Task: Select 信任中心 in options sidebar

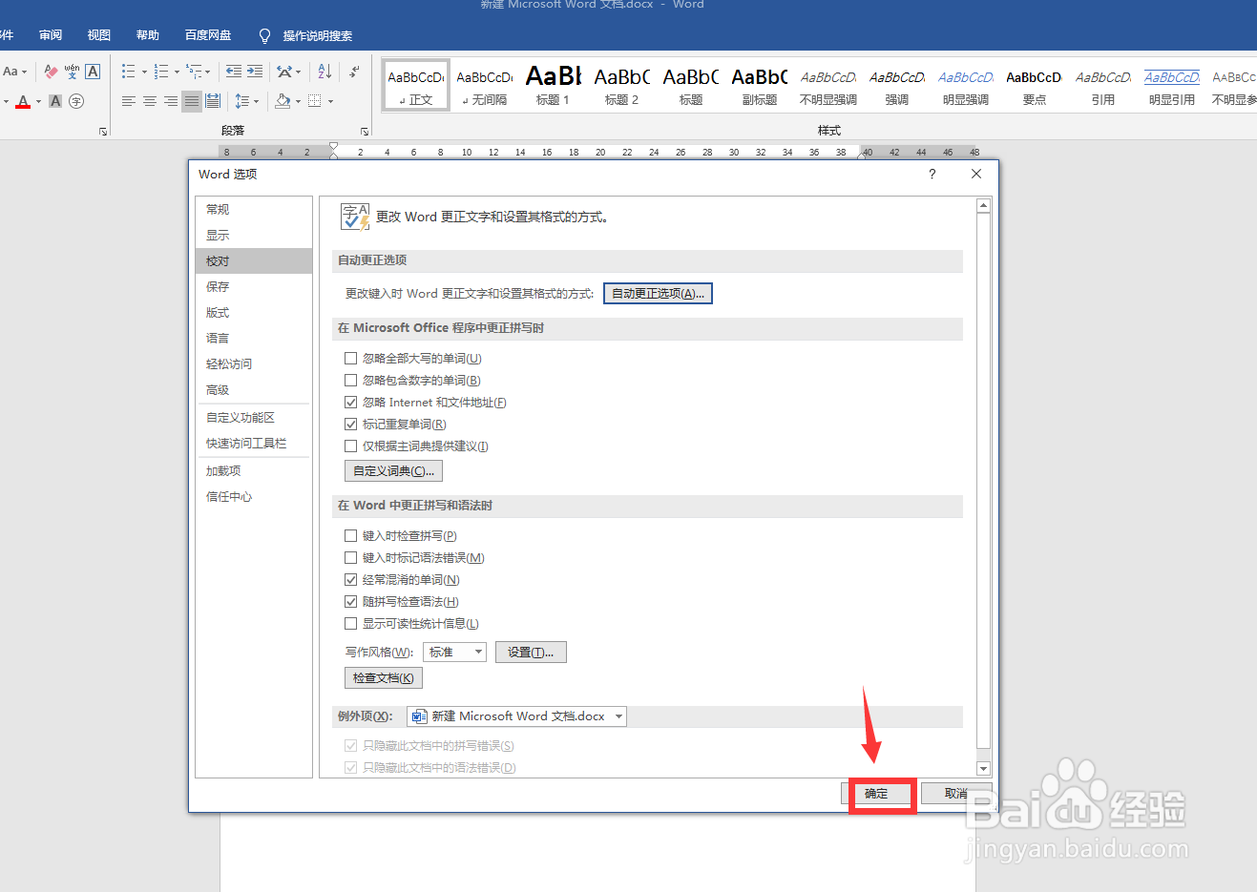Action: click(x=254, y=496)
